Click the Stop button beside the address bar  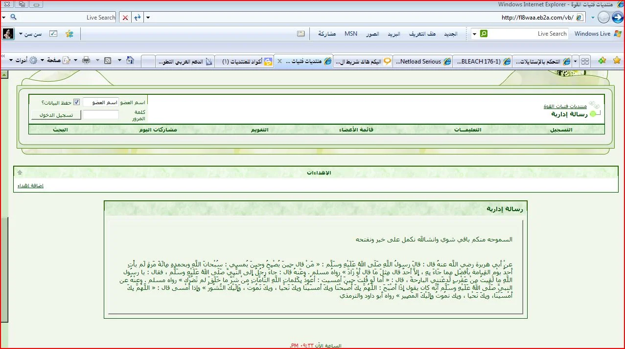pyautogui.click(x=125, y=18)
